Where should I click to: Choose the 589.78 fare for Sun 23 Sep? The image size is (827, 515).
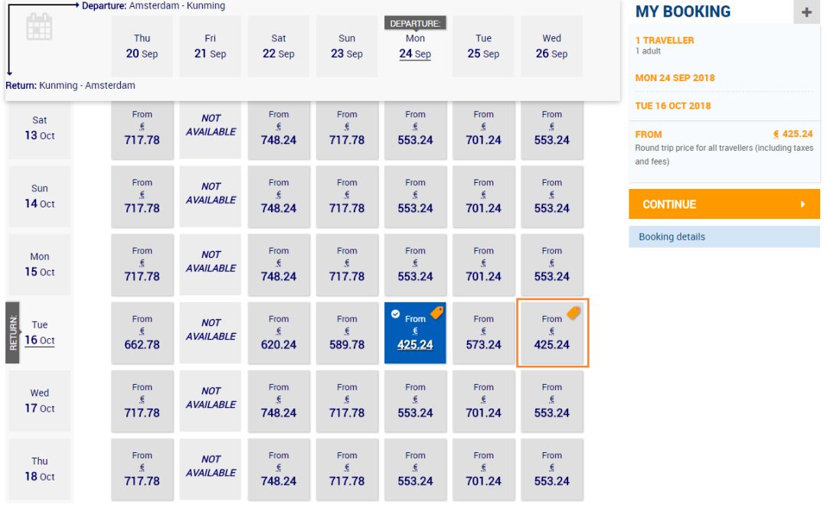tap(347, 333)
